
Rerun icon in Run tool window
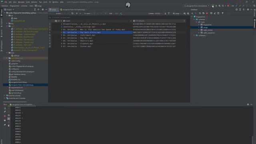click(5, 108)
